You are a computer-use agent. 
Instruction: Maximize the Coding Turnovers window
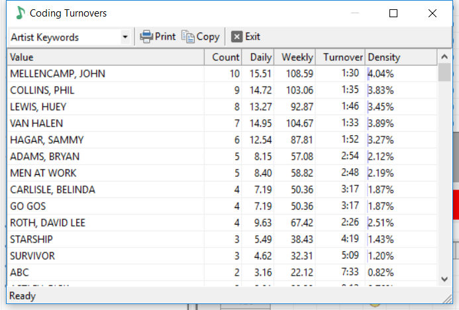click(x=393, y=13)
